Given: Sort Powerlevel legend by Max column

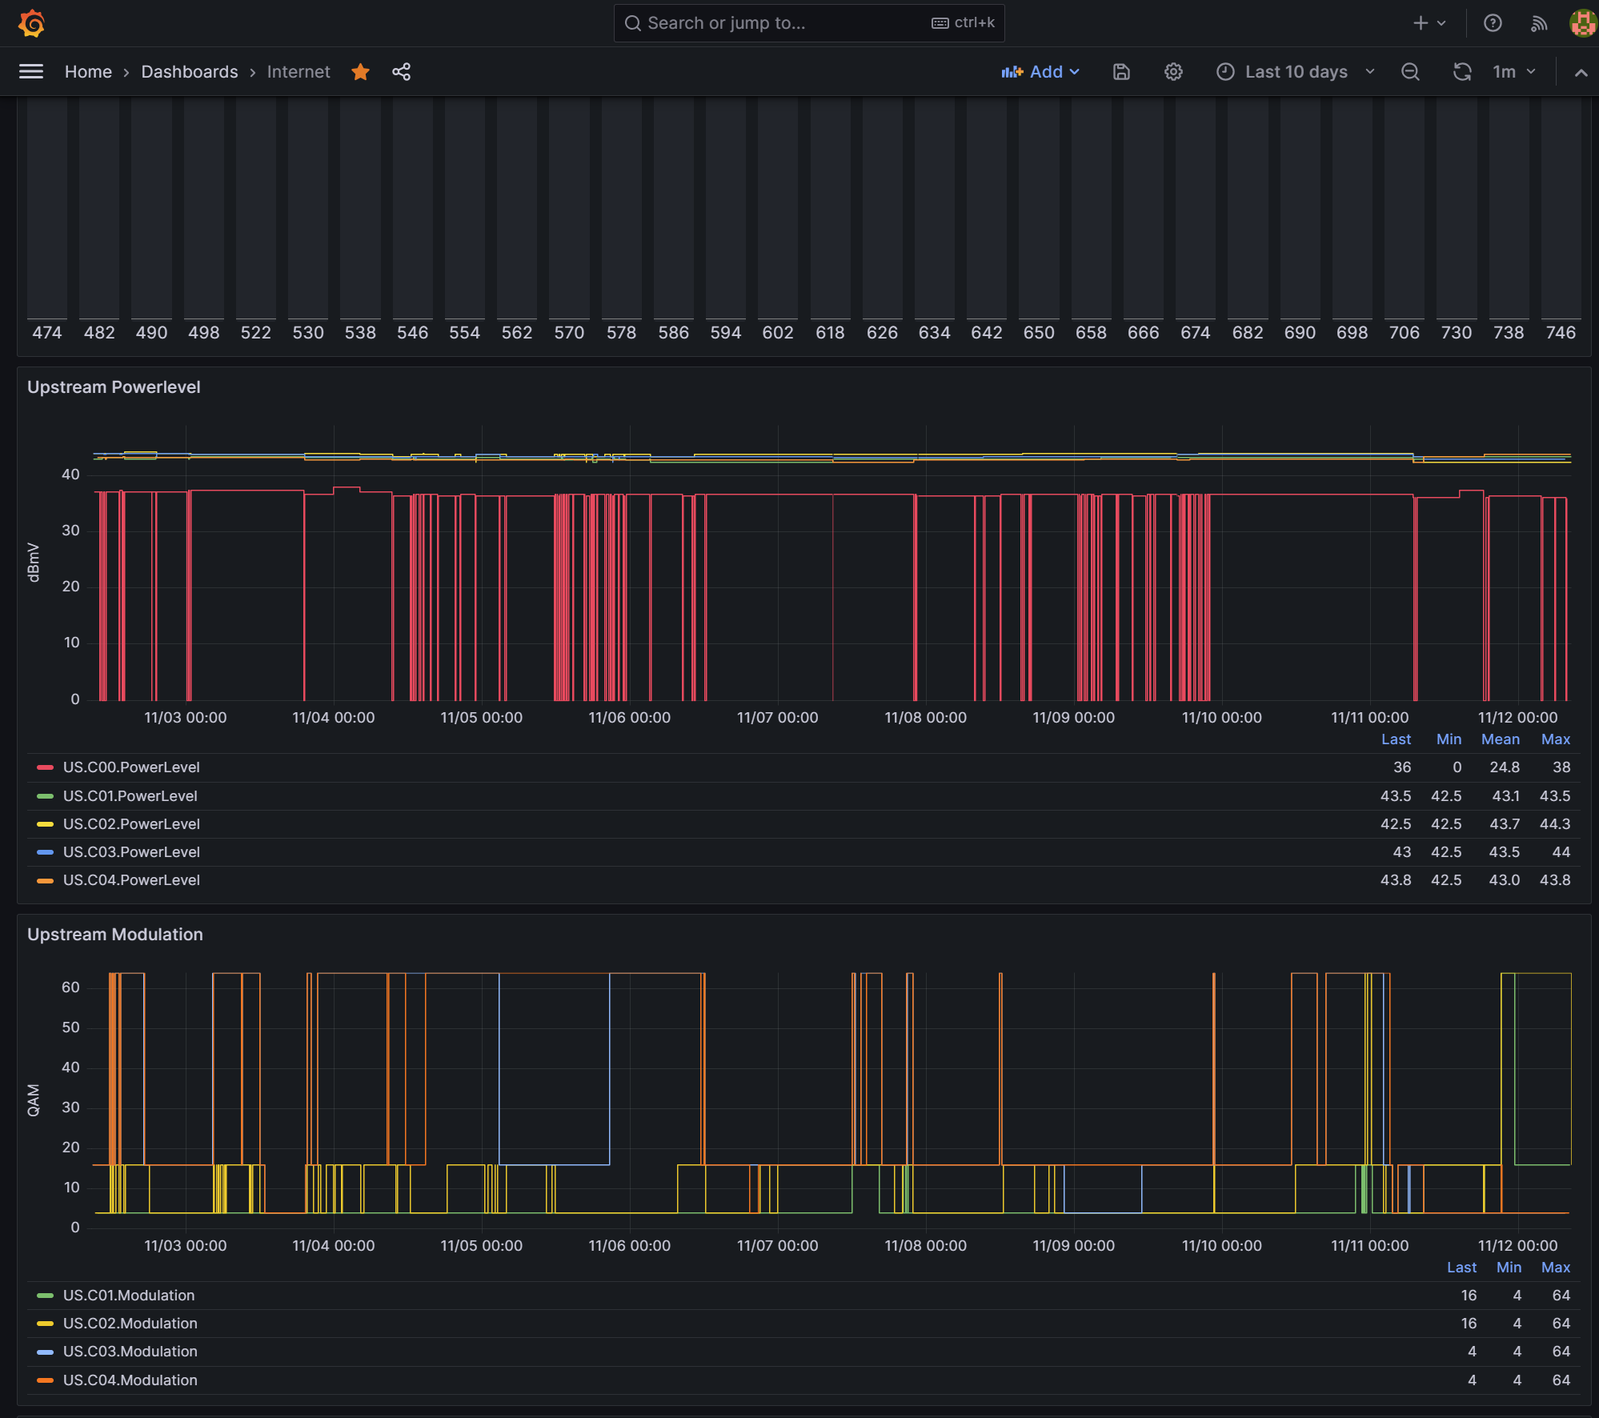Looking at the screenshot, I should pyautogui.click(x=1555, y=739).
